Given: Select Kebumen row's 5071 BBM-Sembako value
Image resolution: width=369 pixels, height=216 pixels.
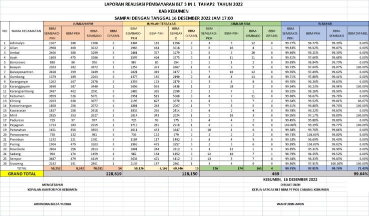Looking at the screenshot, I should click(x=94, y=96).
